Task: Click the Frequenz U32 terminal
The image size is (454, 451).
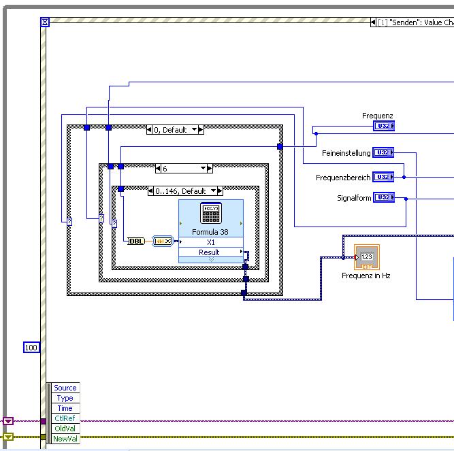Action: (384, 126)
